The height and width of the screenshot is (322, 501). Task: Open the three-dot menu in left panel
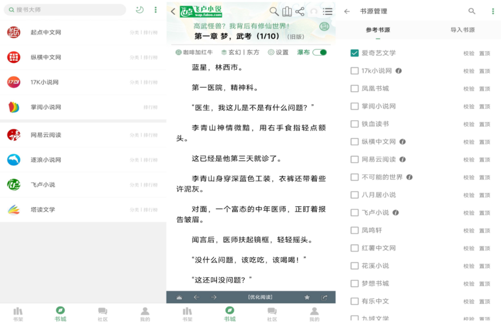point(156,10)
